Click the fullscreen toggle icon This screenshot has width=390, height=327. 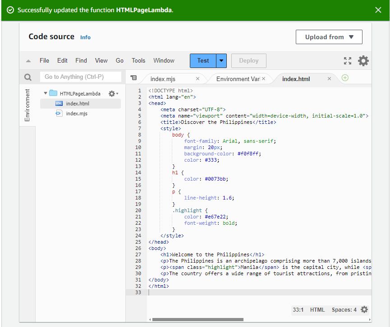pos(347,61)
